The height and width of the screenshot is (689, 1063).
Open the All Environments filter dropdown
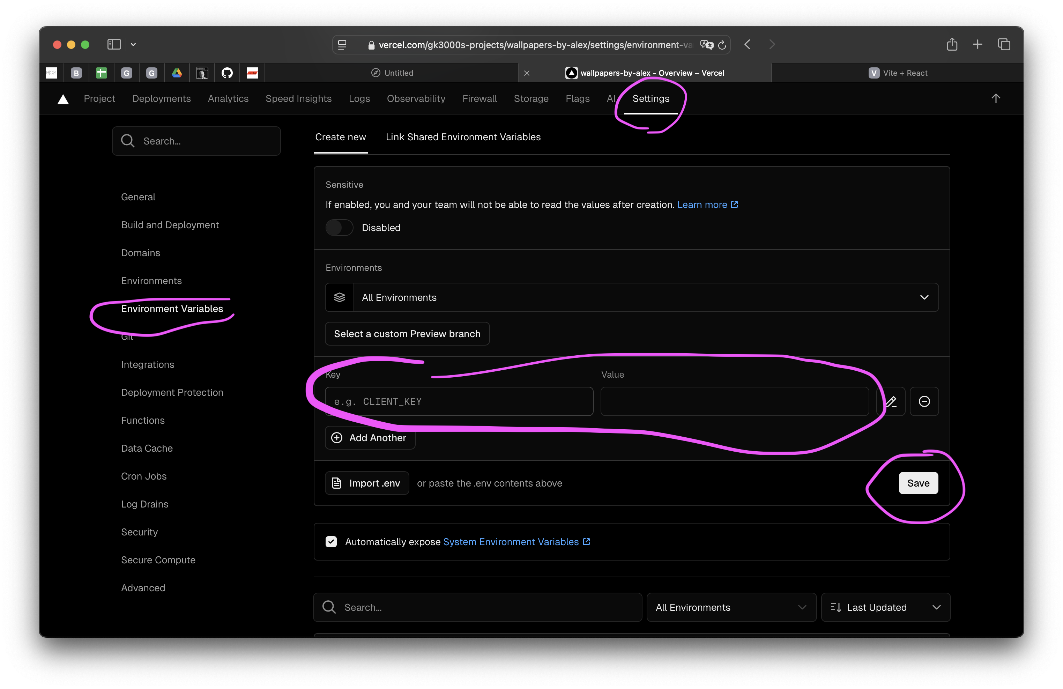[731, 607]
